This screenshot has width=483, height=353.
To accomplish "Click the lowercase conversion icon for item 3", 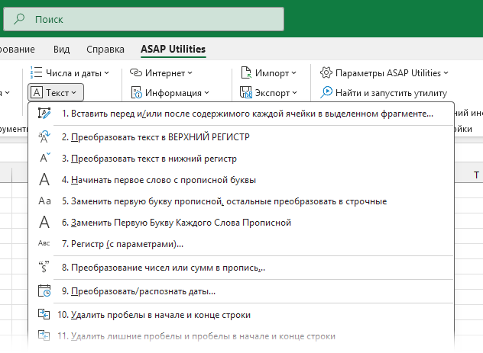I will click(45, 158).
